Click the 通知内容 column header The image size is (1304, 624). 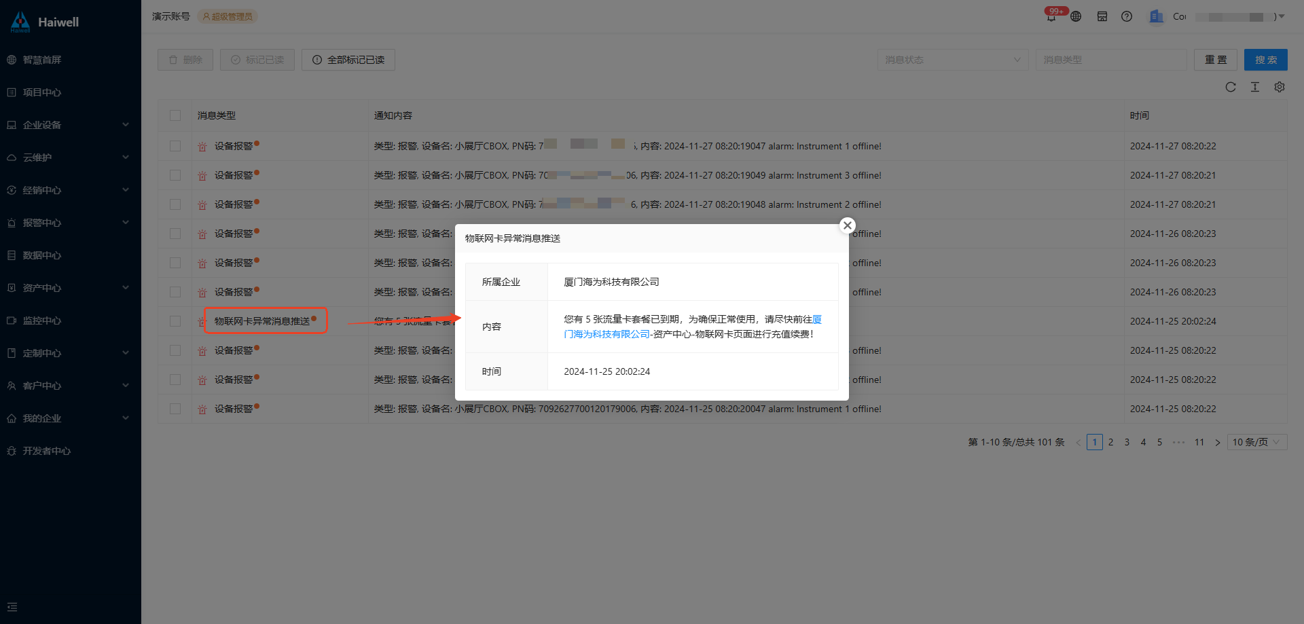(393, 115)
